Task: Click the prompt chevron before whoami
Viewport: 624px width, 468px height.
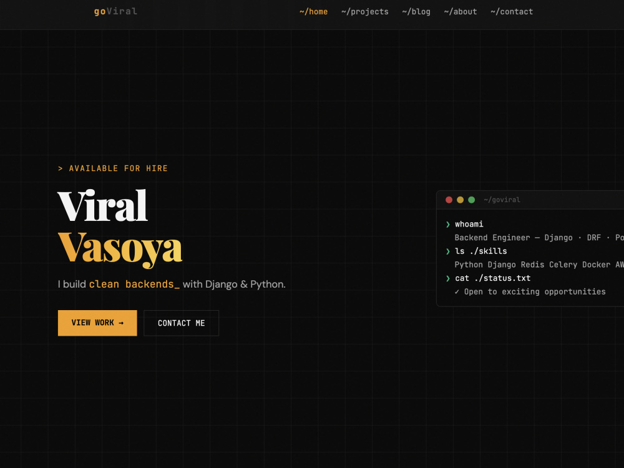Action: 447,225
